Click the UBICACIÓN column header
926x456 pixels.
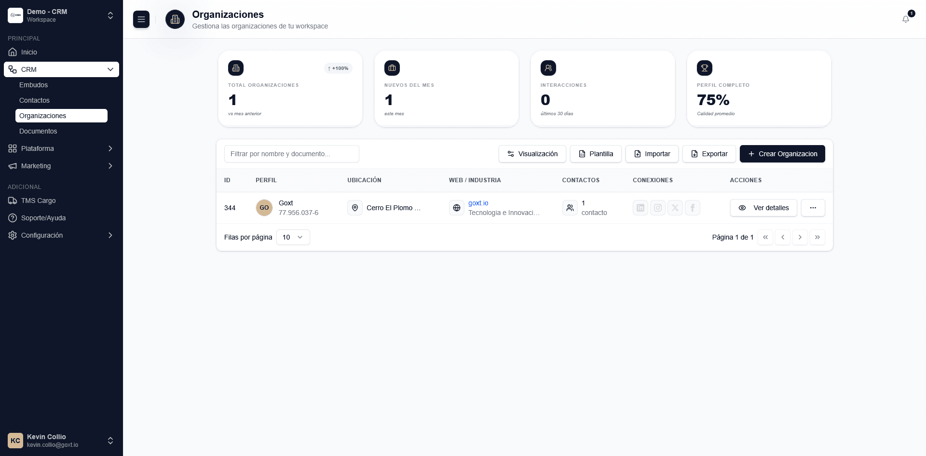(x=364, y=180)
